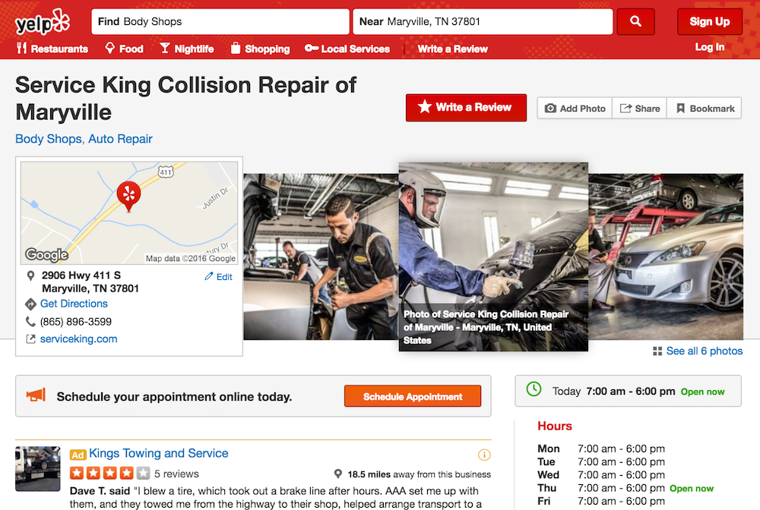
Task: Open the Nightlife category
Action: coord(187,49)
